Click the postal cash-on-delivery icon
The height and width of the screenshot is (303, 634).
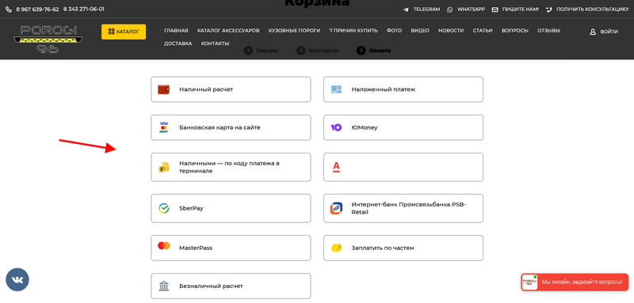click(x=336, y=89)
